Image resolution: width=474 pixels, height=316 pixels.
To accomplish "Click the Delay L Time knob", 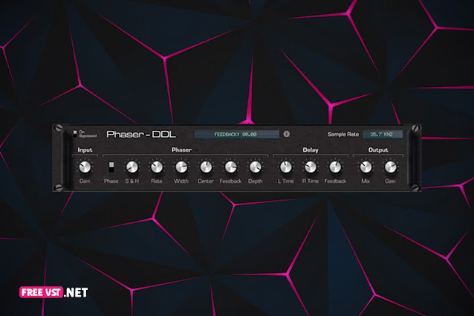I will click(x=286, y=167).
